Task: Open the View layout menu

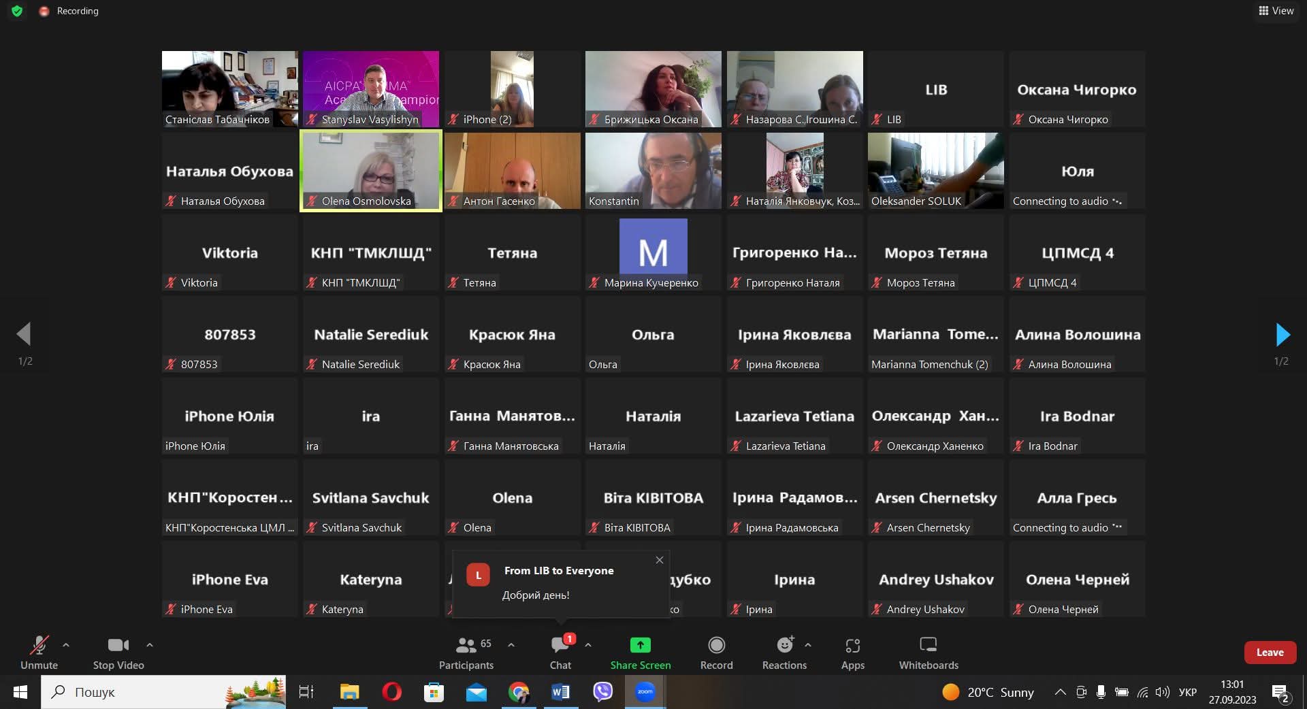Action: [x=1276, y=11]
